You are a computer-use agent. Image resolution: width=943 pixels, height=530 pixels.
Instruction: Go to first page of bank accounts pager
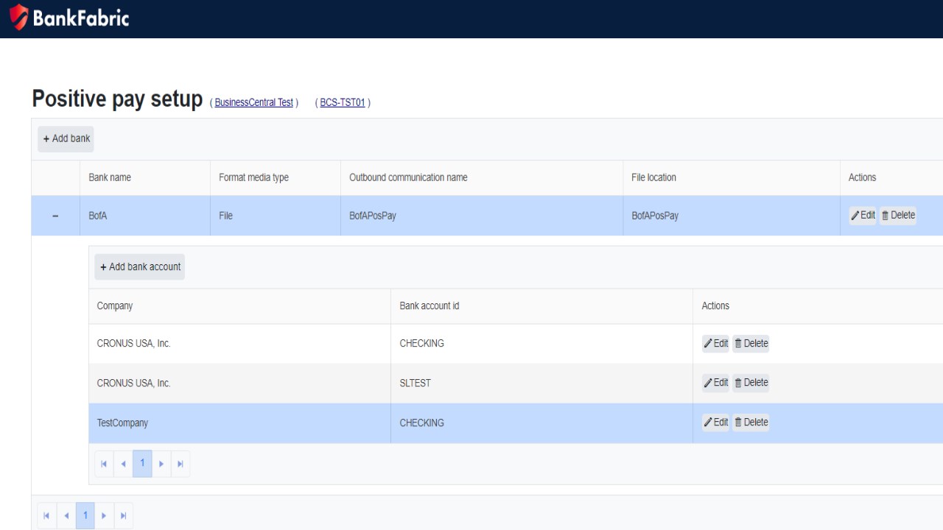[x=104, y=464]
